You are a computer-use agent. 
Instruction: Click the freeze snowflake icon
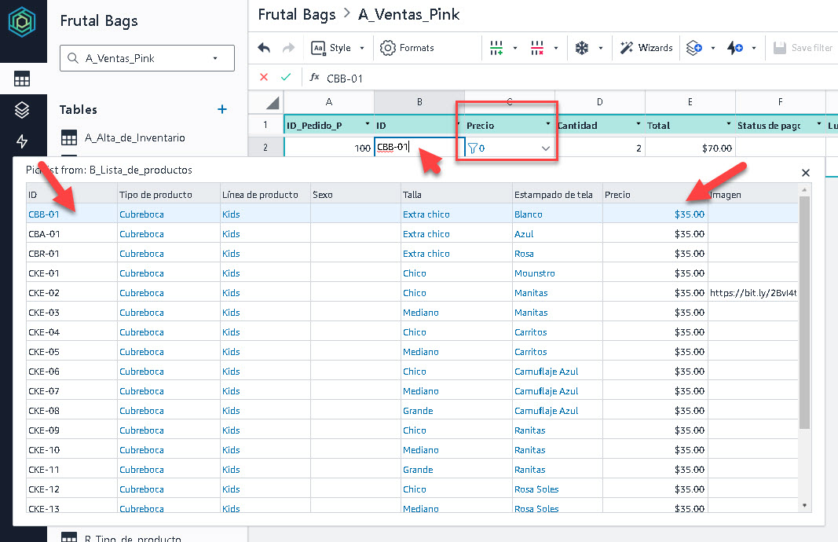[x=582, y=48]
